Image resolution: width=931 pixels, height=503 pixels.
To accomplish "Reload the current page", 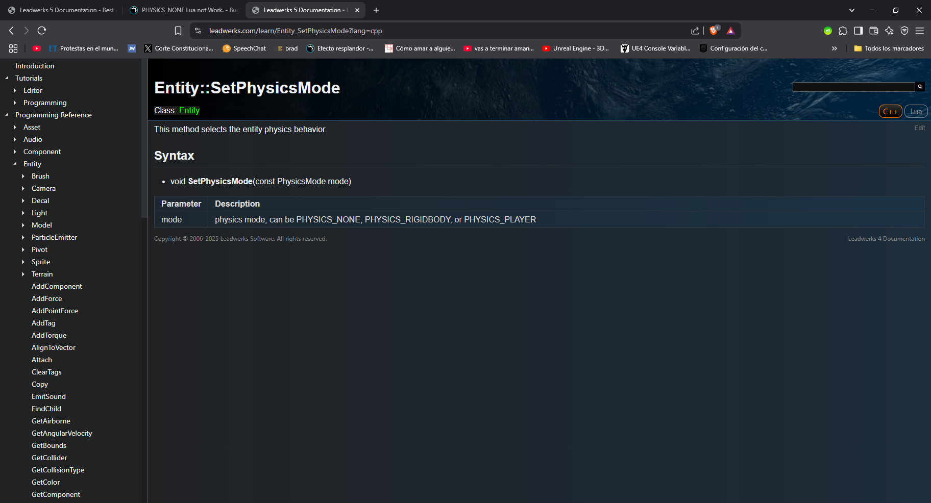I will (x=42, y=31).
